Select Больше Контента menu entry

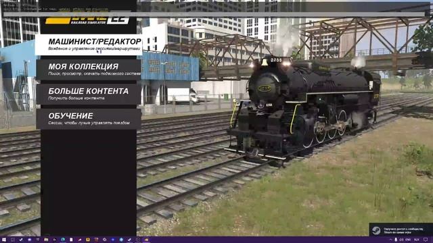[89, 94]
